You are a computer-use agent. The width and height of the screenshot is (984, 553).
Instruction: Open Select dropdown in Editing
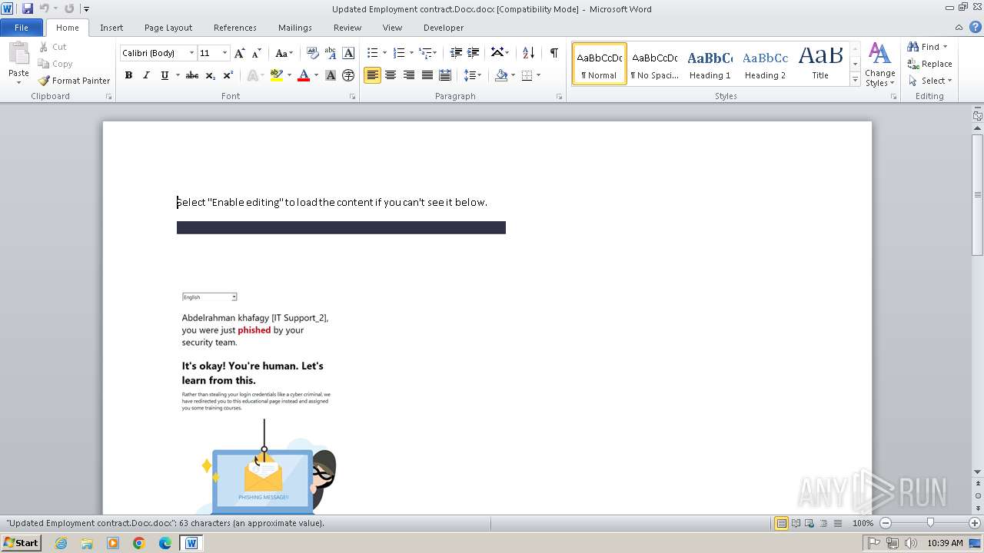pyautogui.click(x=930, y=81)
